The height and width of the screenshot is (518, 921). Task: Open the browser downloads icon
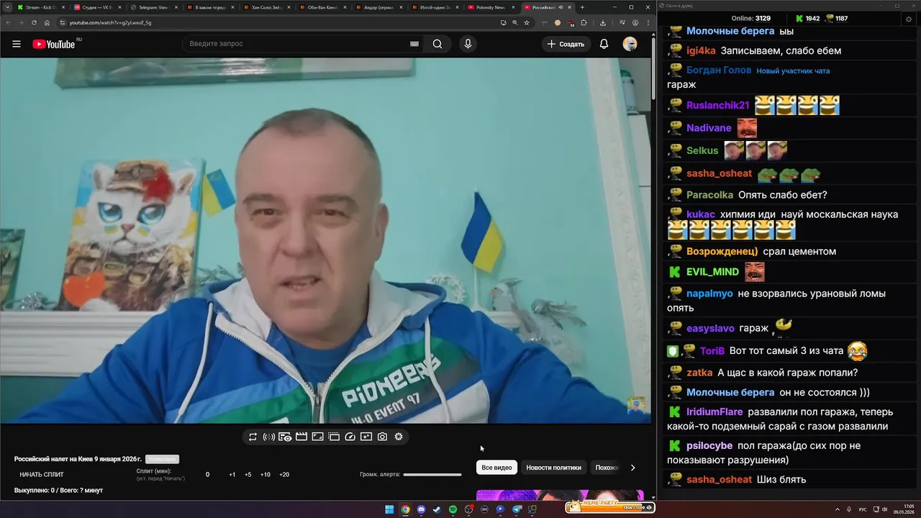click(603, 22)
